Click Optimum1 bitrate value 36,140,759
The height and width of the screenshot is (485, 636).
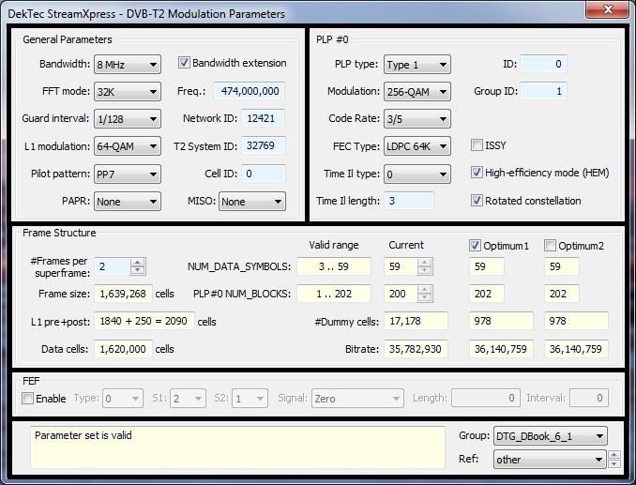pyautogui.click(x=501, y=349)
